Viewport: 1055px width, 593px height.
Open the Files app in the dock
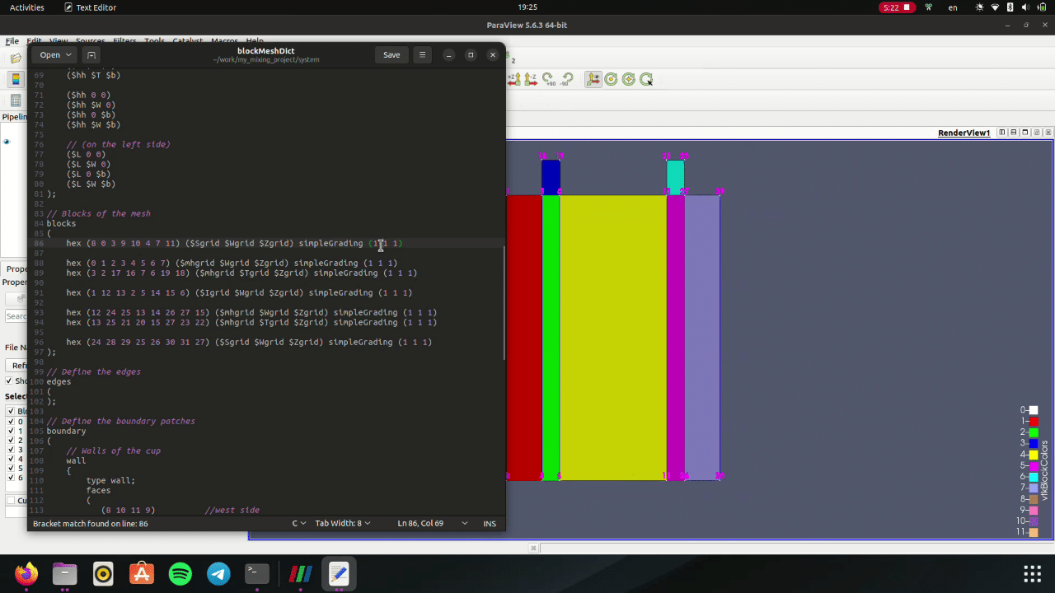pos(65,573)
